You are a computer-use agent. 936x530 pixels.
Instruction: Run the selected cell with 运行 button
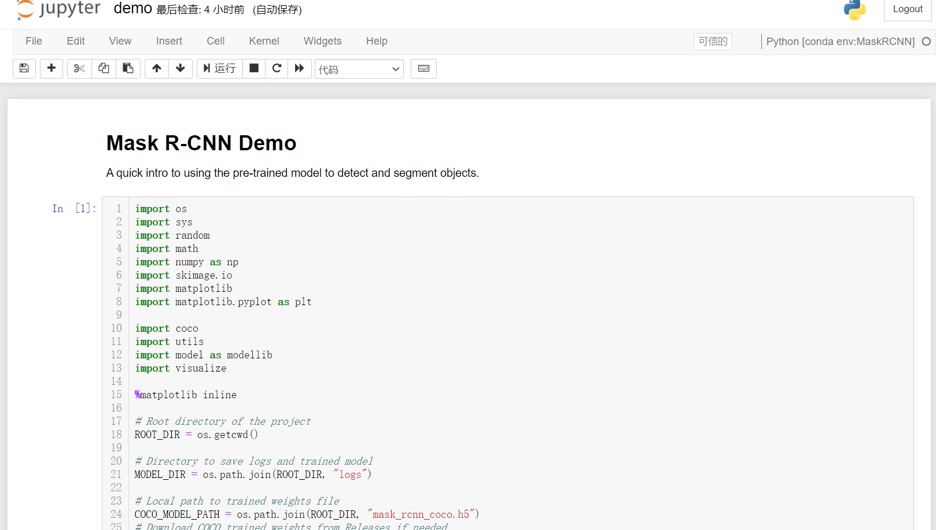coord(219,68)
